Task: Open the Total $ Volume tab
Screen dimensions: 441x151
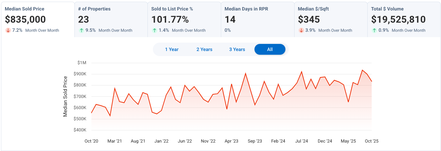Action: pyautogui.click(x=404, y=19)
